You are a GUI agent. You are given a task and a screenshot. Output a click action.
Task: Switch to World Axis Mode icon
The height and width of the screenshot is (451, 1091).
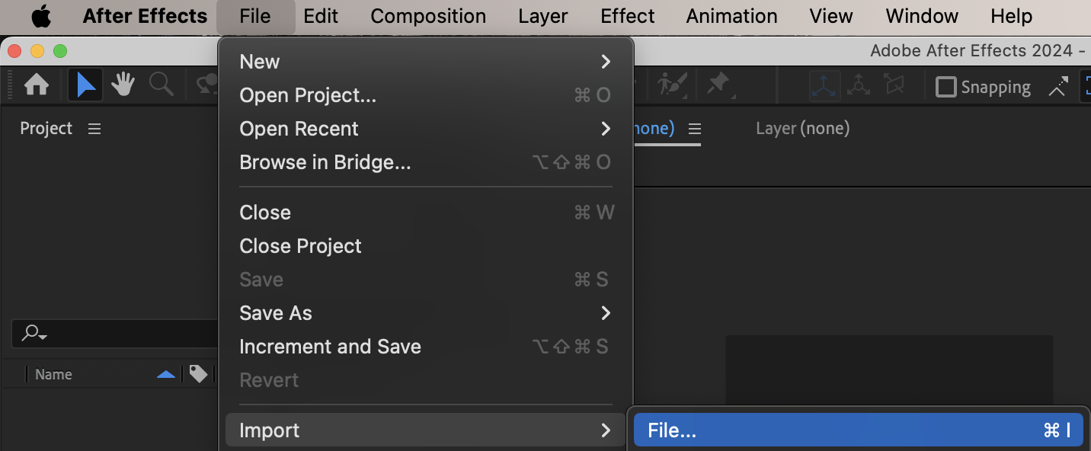[x=859, y=86]
